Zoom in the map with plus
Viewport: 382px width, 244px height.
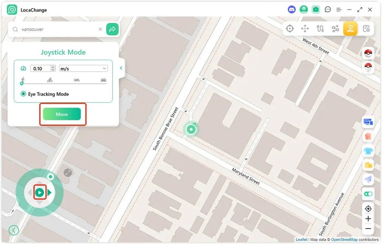368,219
